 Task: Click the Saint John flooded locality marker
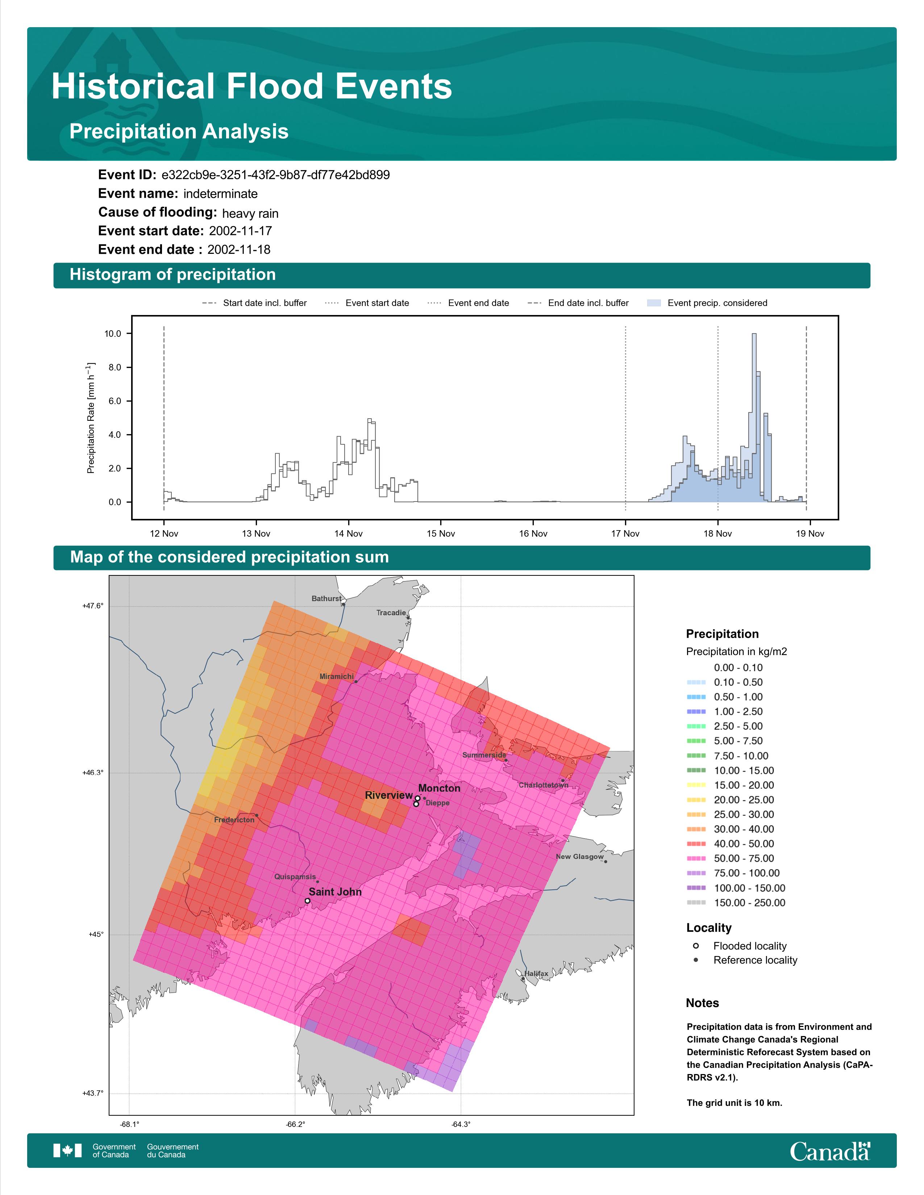308,901
